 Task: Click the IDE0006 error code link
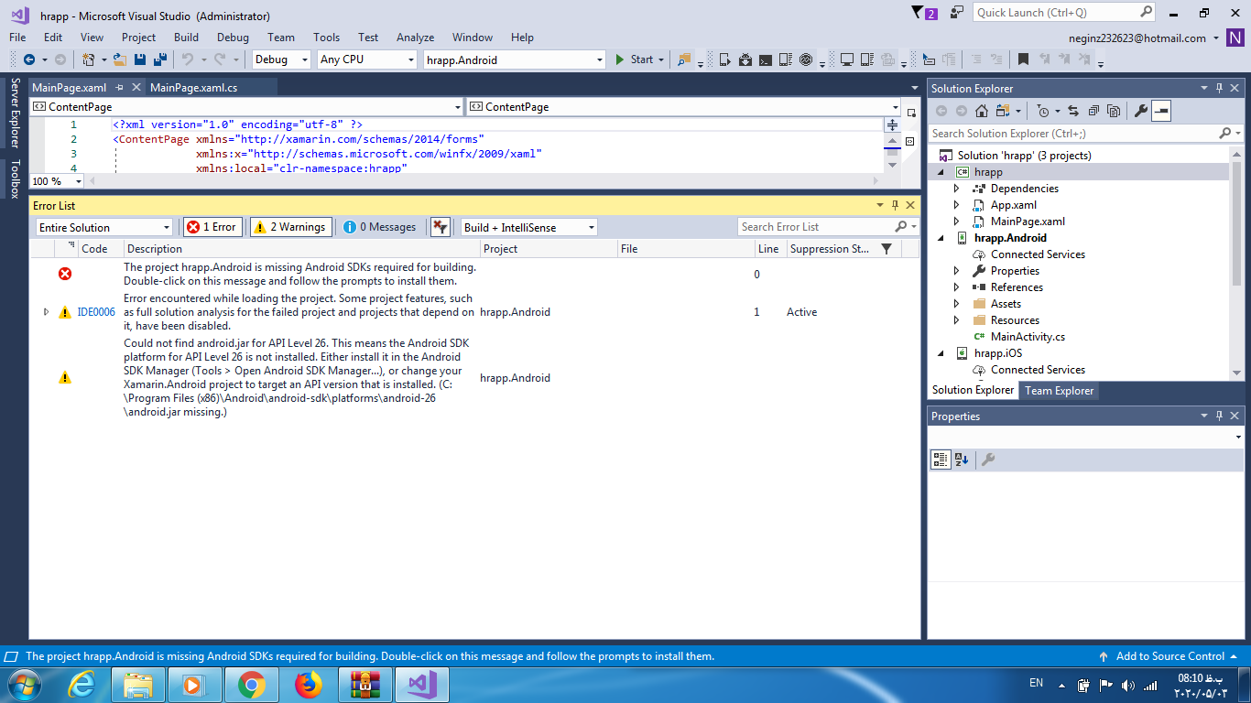tap(96, 312)
